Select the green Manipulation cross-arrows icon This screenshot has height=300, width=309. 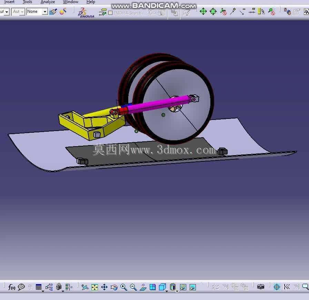click(x=203, y=11)
